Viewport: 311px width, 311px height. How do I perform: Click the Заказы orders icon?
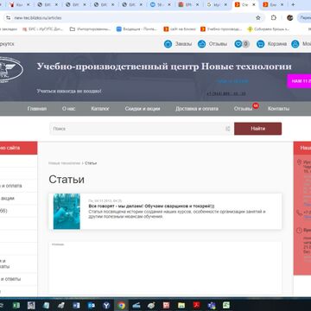coord(168,44)
